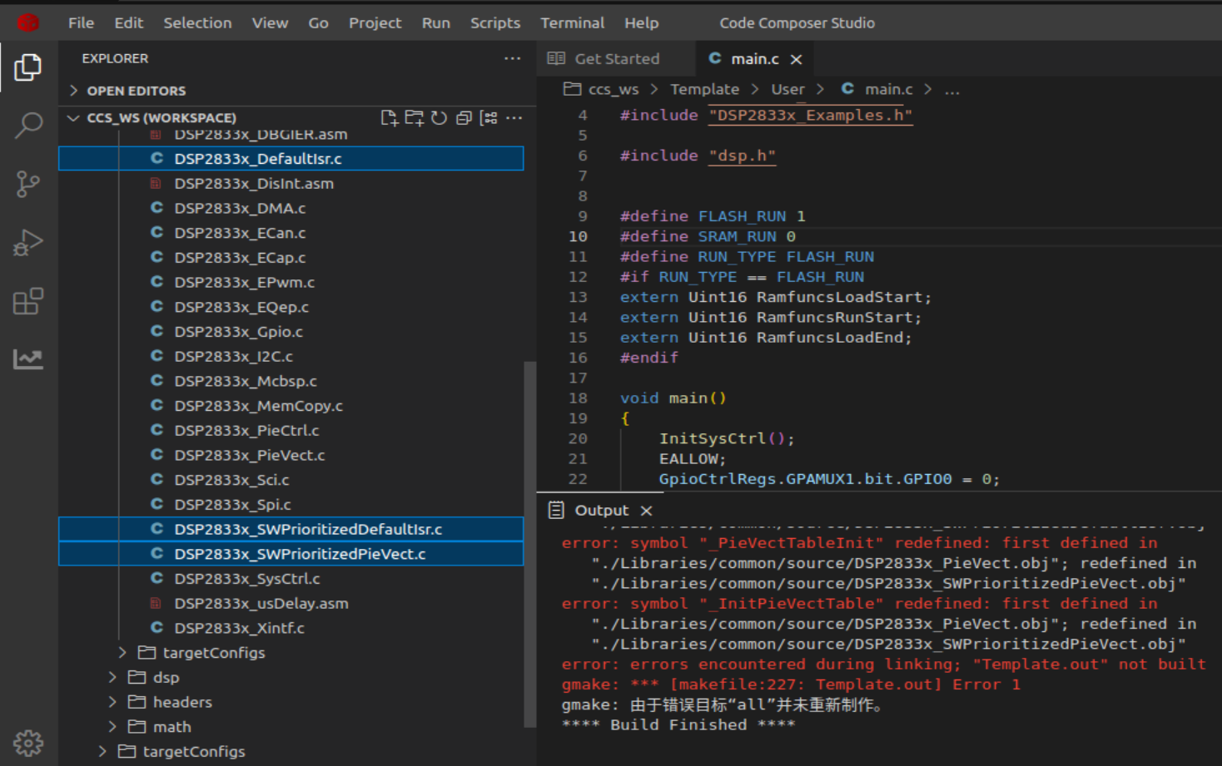Select the main.c editor tab

(x=754, y=59)
